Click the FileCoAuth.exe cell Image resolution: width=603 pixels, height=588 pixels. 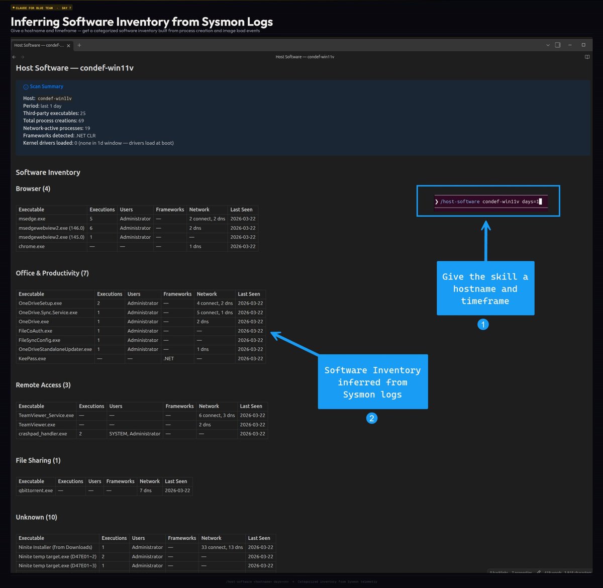[x=55, y=331]
